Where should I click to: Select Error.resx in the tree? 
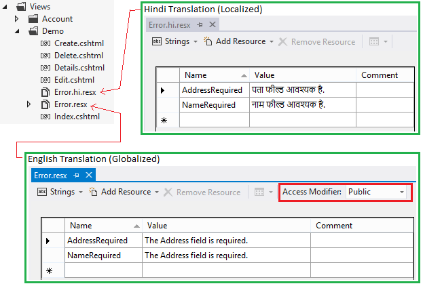(x=71, y=104)
